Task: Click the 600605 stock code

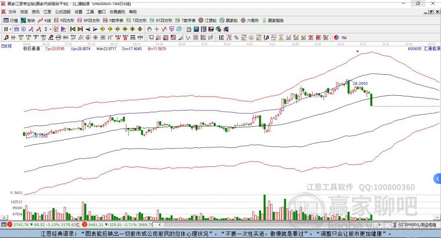Action: (x=415, y=49)
